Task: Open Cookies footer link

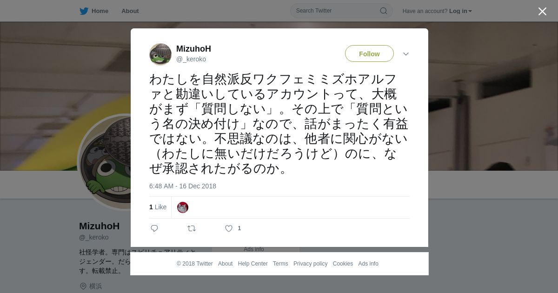Action: (x=343, y=264)
